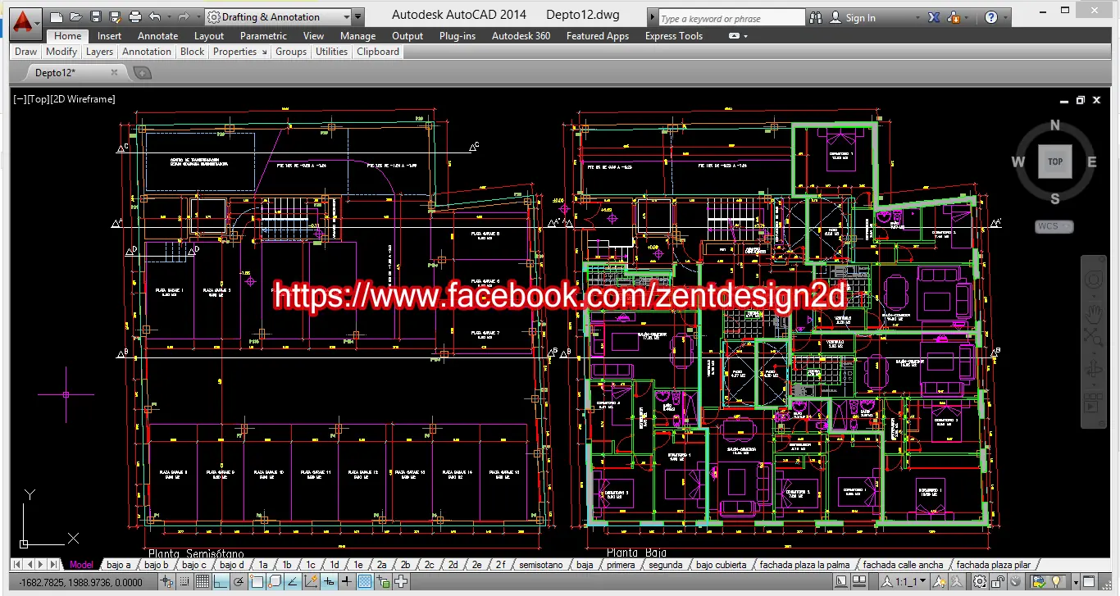The image size is (1120, 596).
Task: Open the 1:1_1 annotation scale dropdown
Action: (904, 581)
